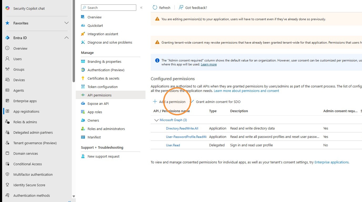
Task: Click the Favorites star icon
Action: (x=7, y=23)
